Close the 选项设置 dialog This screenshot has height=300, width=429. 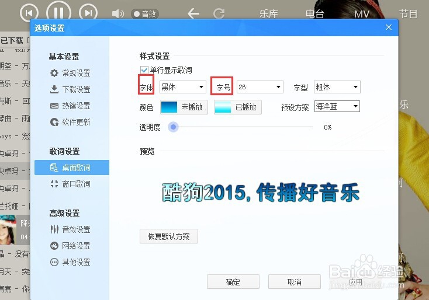(x=389, y=27)
